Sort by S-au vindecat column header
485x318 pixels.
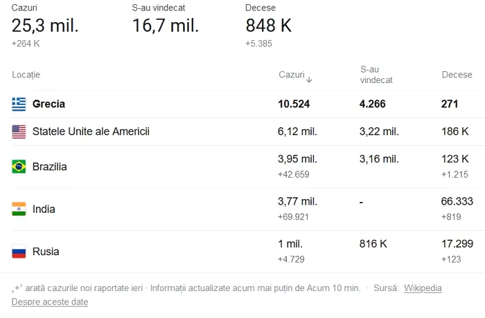click(x=376, y=75)
